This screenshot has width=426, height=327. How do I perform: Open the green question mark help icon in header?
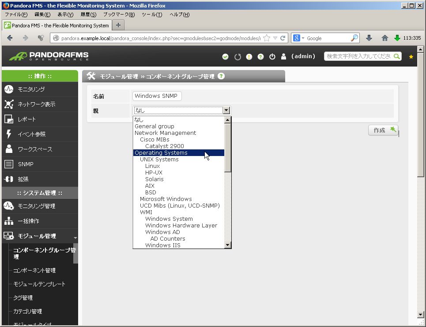[260, 57]
